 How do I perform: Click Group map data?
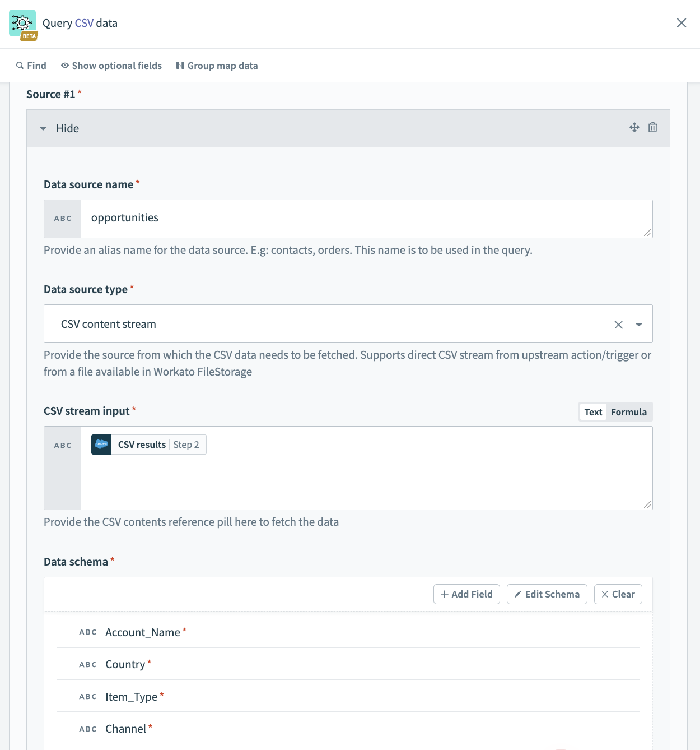217,66
